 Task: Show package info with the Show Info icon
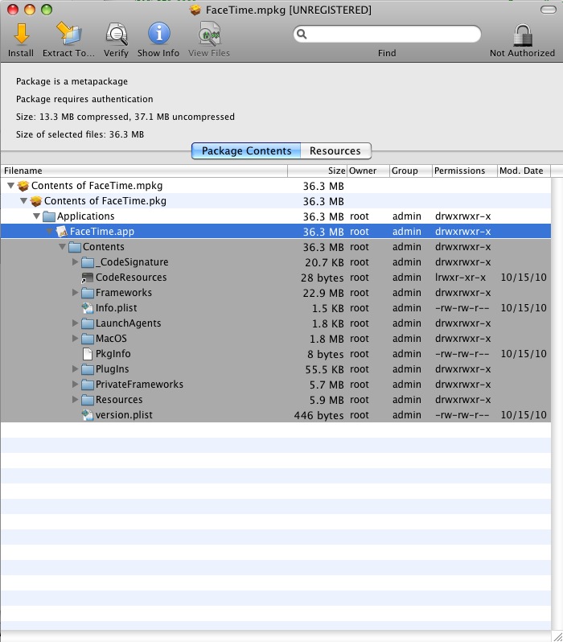tap(158, 34)
